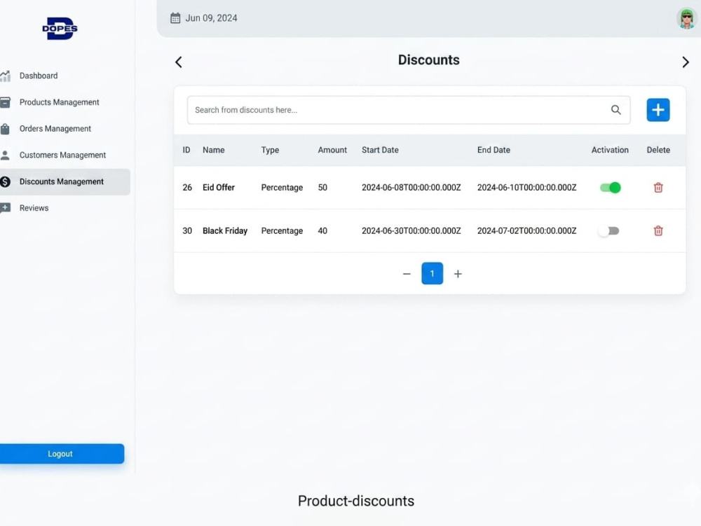Click the Black Friday name cell
This screenshot has height=526, width=701.
pos(225,231)
